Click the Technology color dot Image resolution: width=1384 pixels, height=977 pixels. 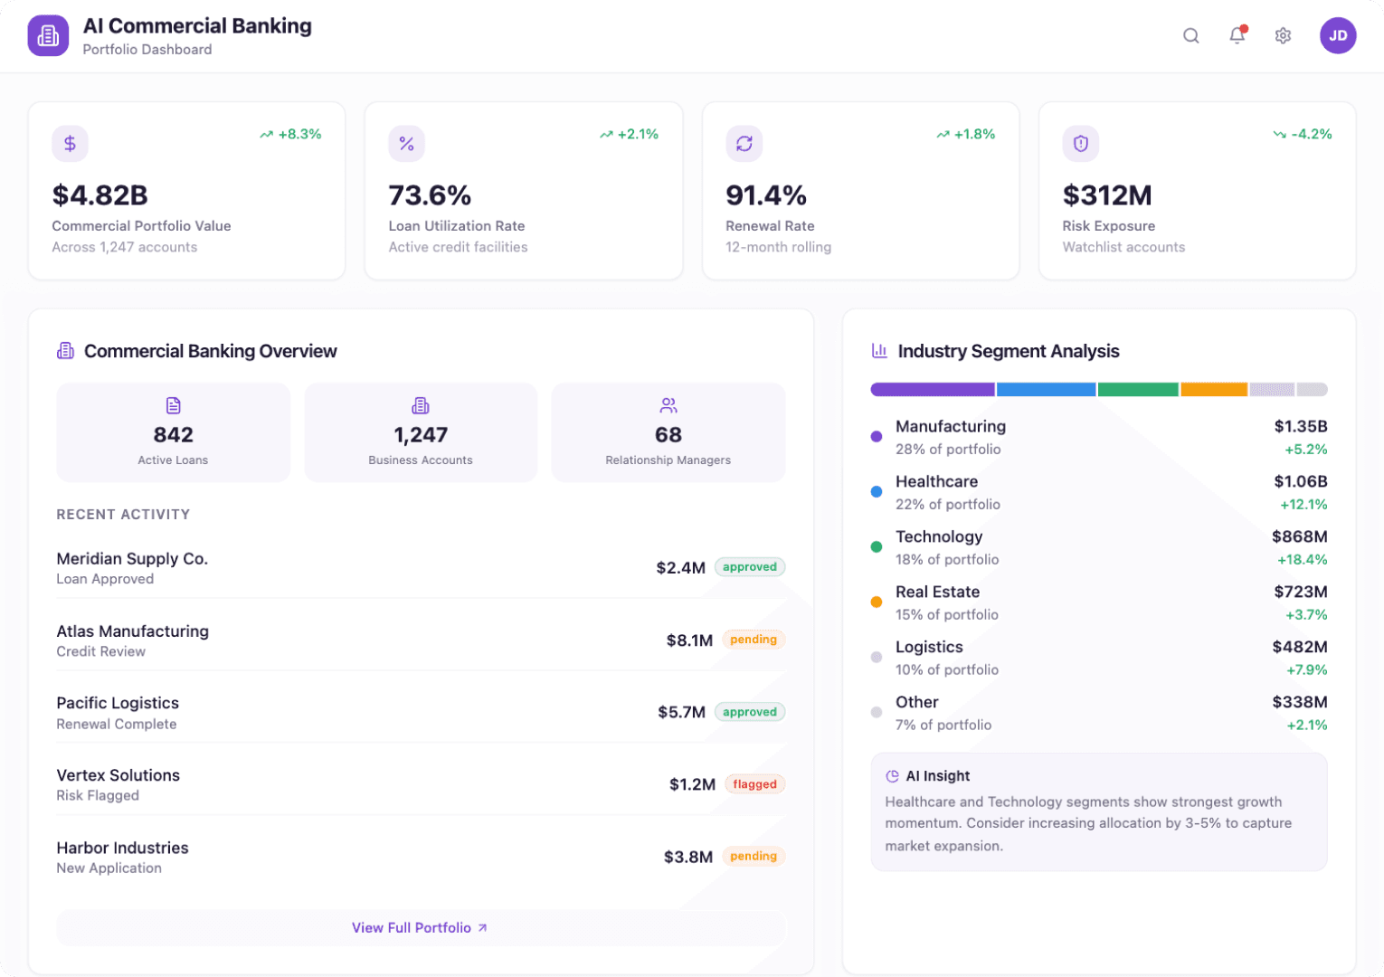click(x=876, y=546)
